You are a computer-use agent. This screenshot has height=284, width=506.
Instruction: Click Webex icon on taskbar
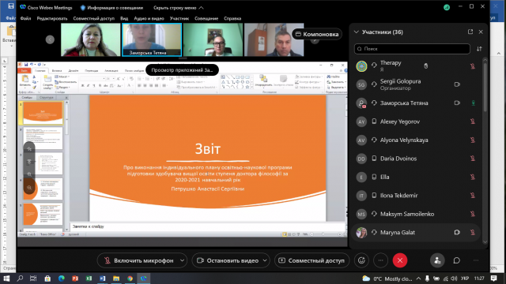click(144, 278)
